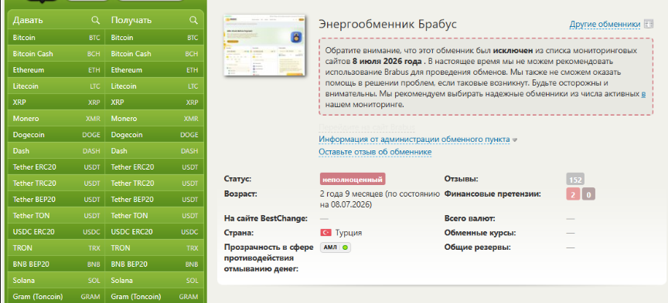Select Tether BEP20 under Получать
668x303 pixels.
click(x=155, y=200)
